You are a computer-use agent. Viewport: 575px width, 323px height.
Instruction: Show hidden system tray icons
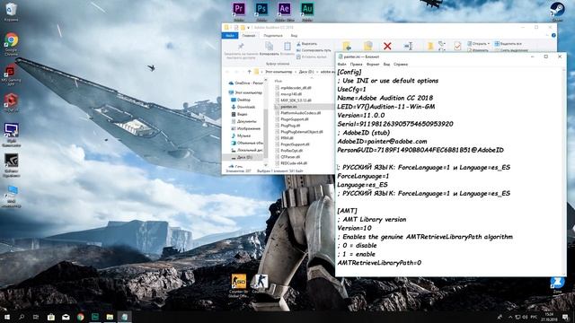click(x=510, y=317)
